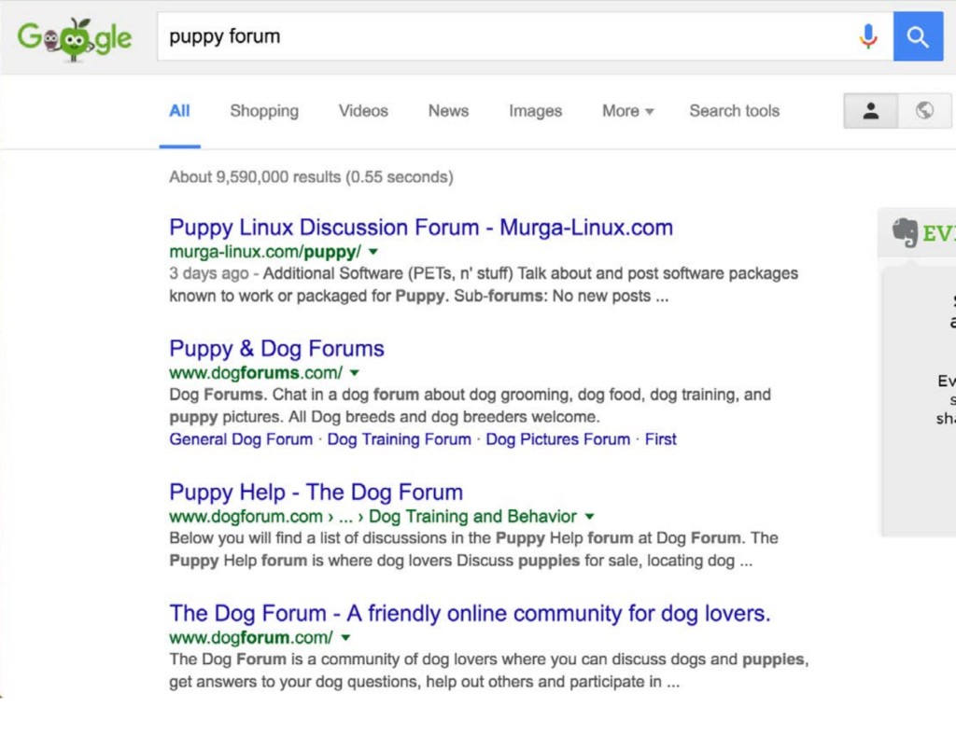Show private results via the person icon
Screen dimensions: 956x736
(870, 111)
